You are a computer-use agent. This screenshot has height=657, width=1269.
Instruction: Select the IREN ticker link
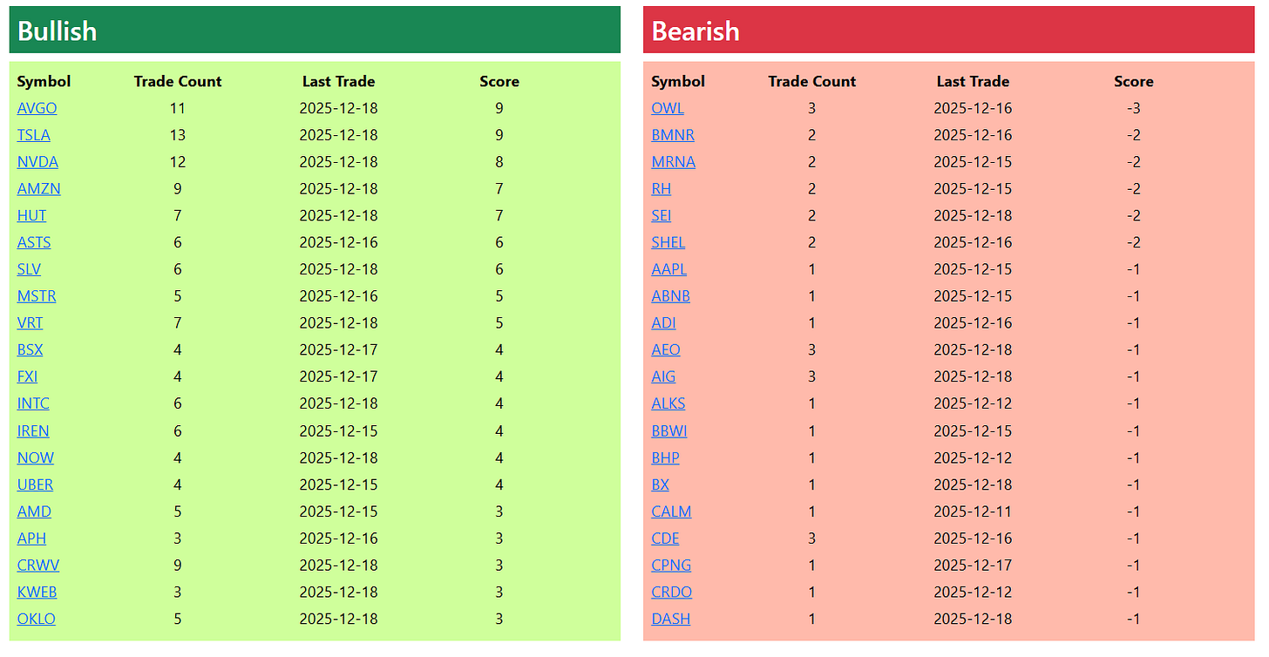coord(33,431)
